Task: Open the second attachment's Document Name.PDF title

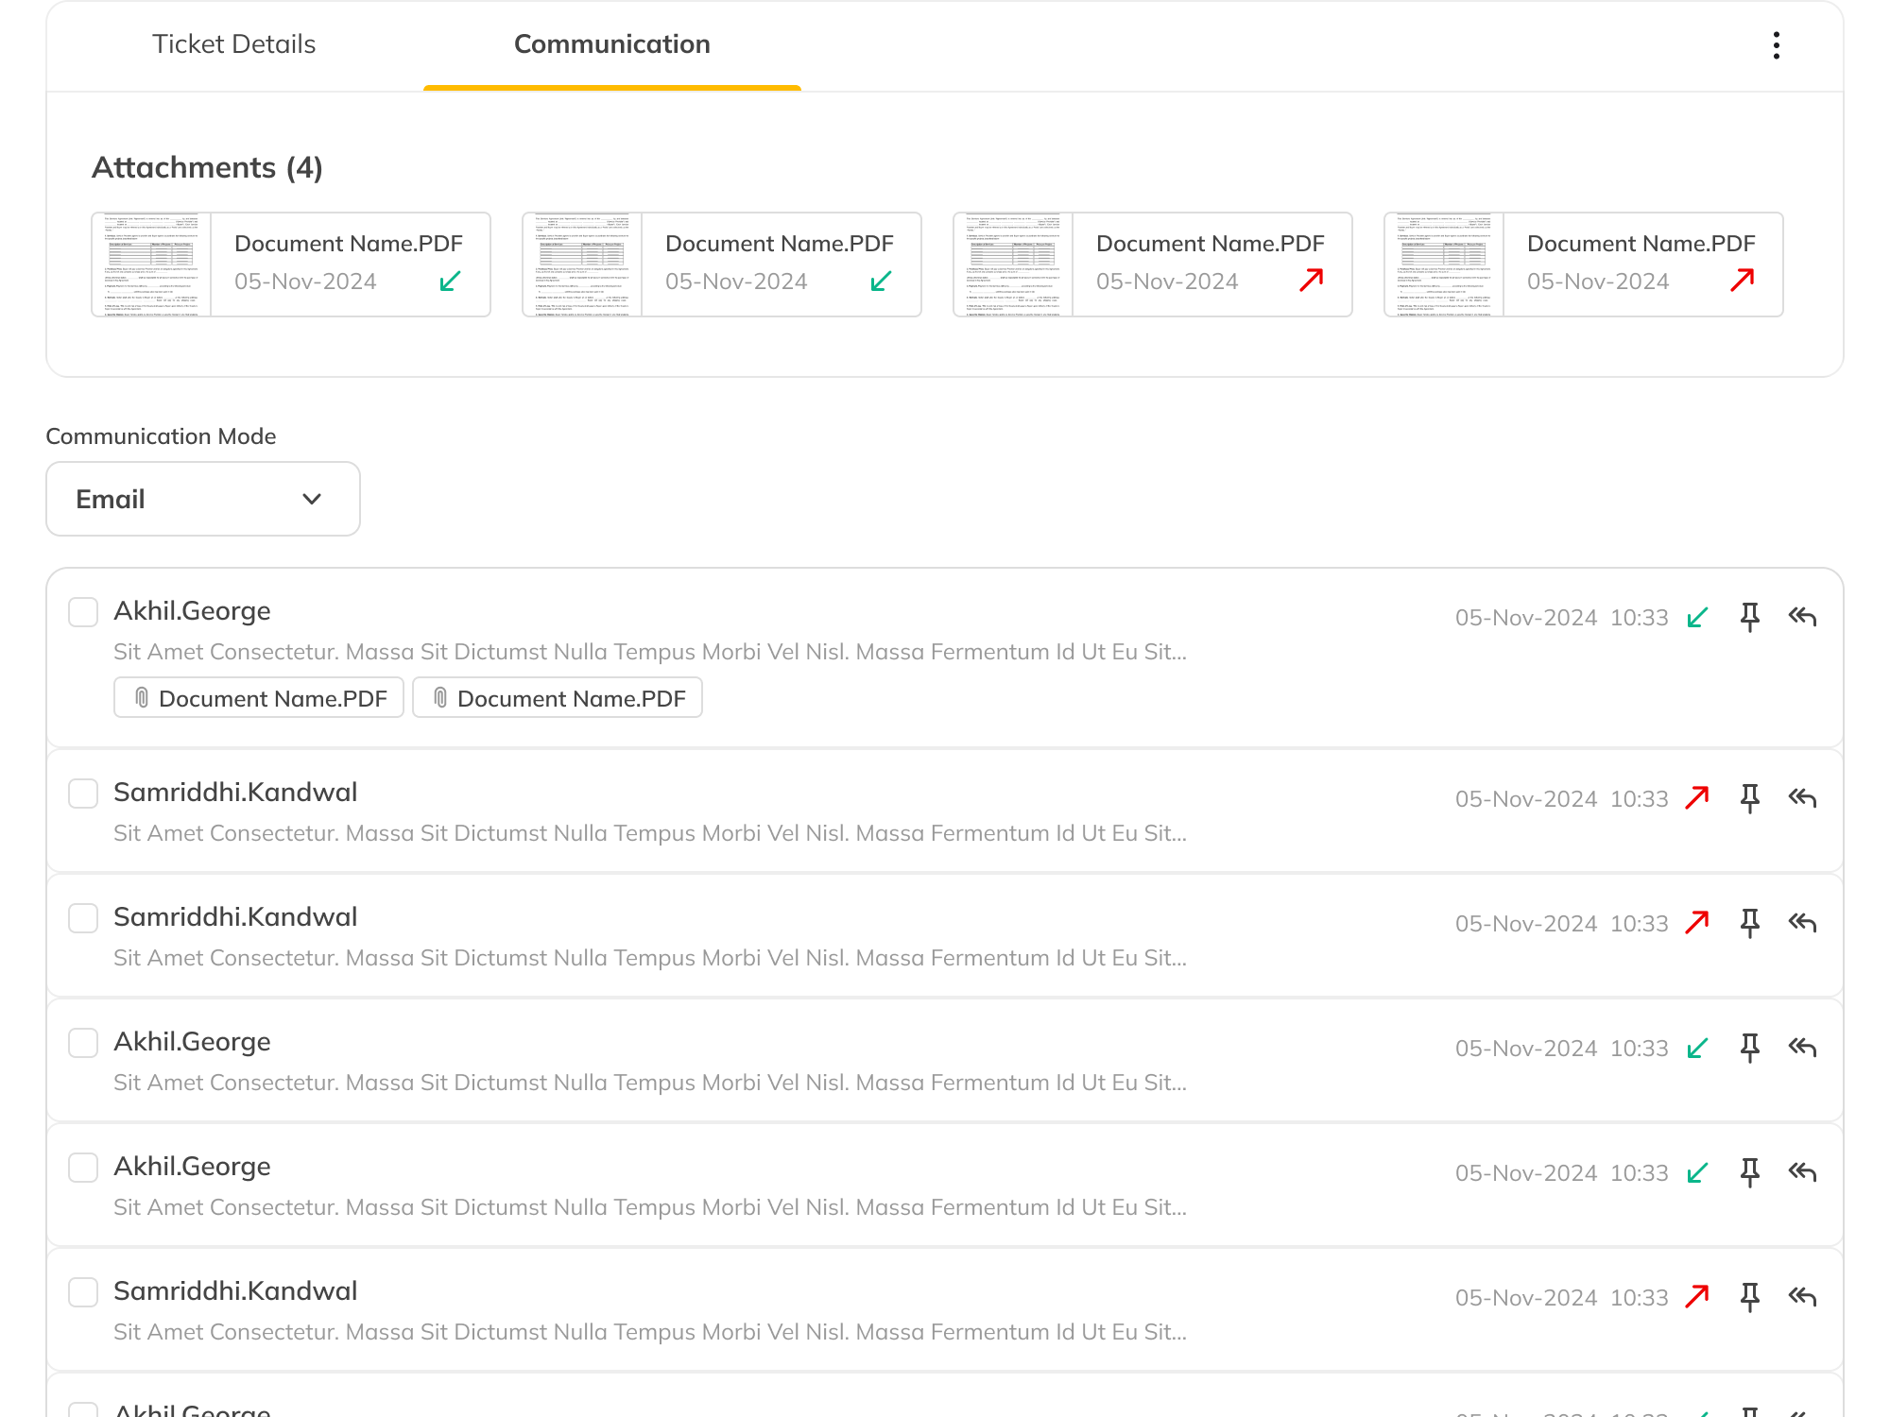Action: (780, 244)
